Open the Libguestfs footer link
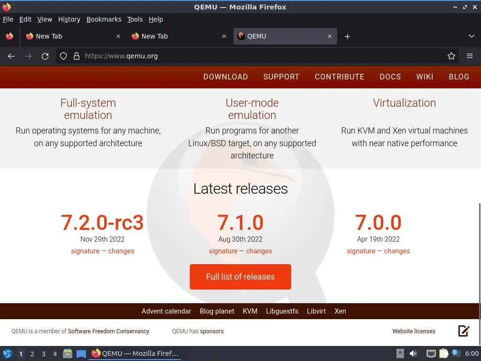Image resolution: width=481 pixels, height=361 pixels. coord(282,311)
